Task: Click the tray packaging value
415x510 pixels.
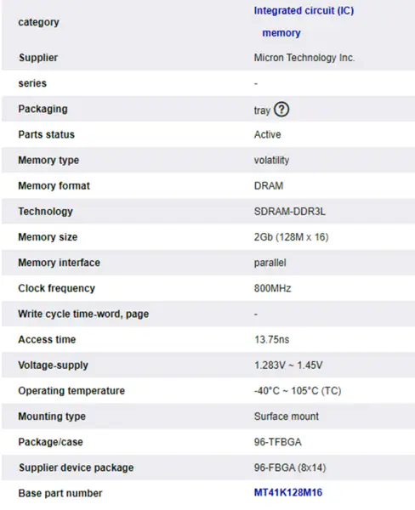Action: point(262,110)
